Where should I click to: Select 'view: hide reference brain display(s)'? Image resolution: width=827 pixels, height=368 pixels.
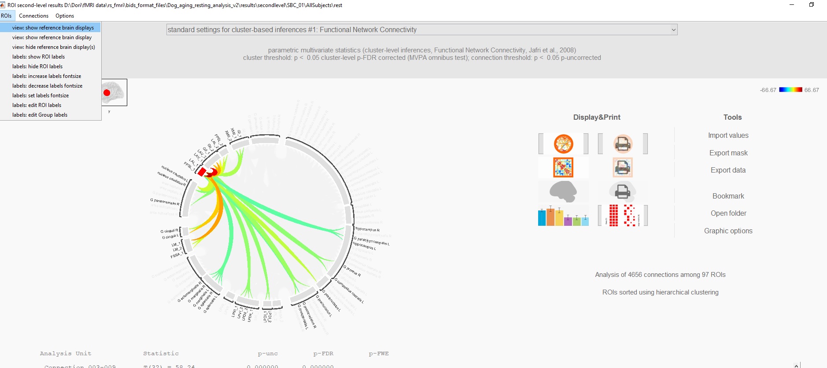[x=54, y=47]
